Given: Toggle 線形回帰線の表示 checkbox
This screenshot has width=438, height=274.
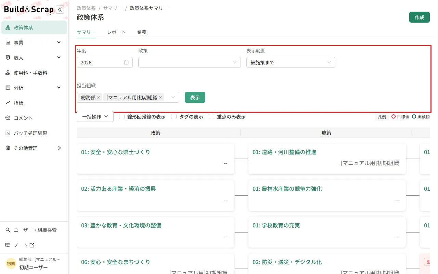Looking at the screenshot, I should coord(122,116).
